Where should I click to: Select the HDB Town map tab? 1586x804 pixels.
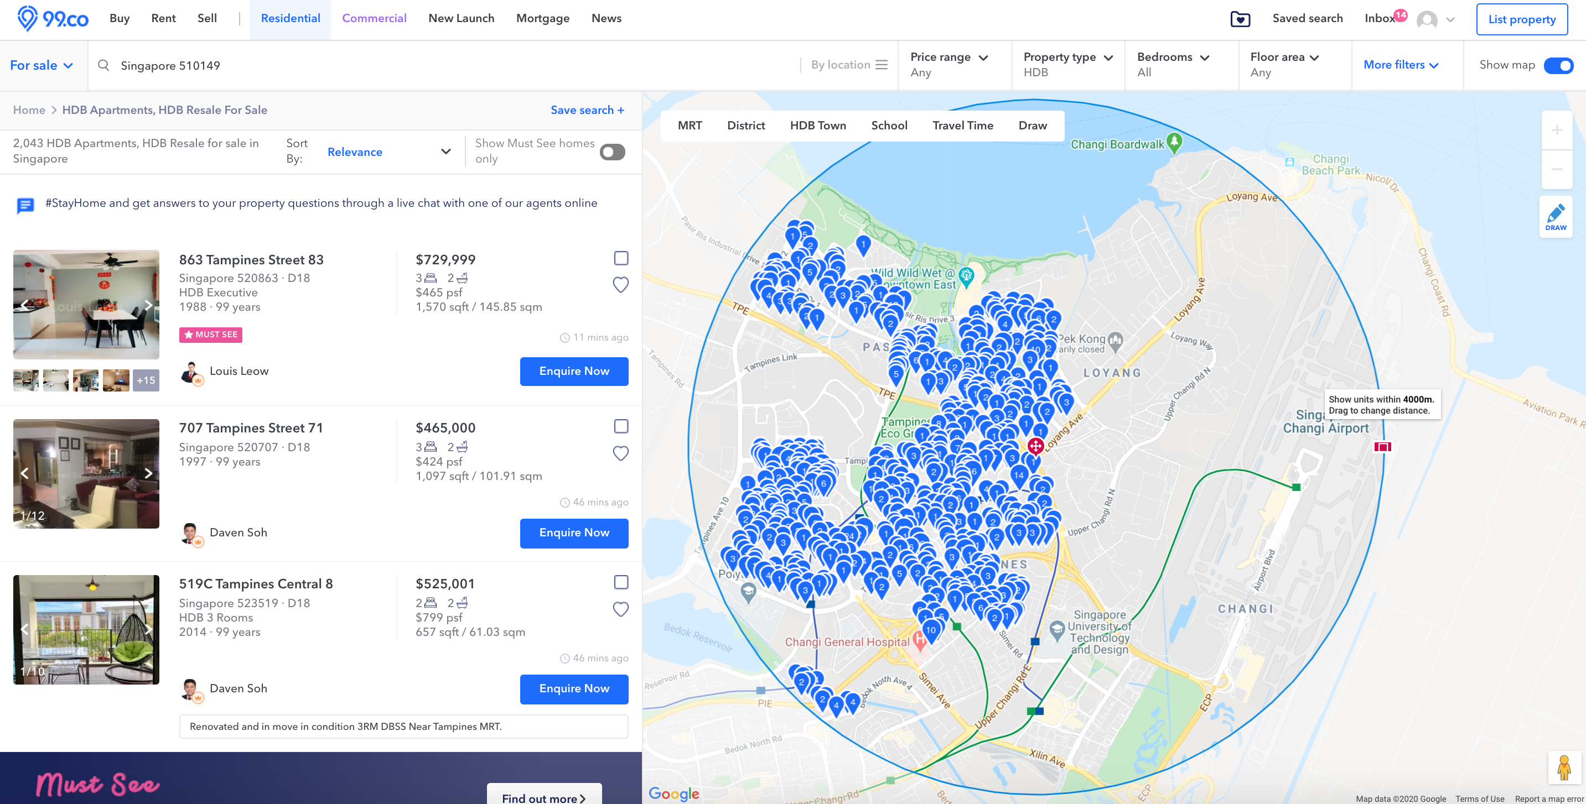(x=818, y=126)
